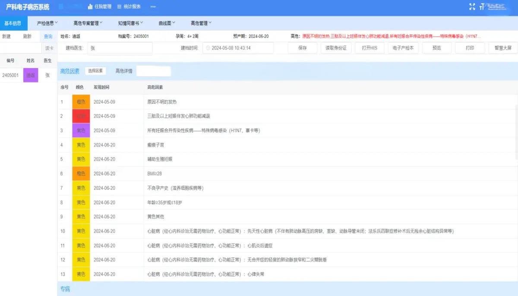The width and height of the screenshot is (518, 296).
Task: Click the 保存 button
Action: coord(303,48)
